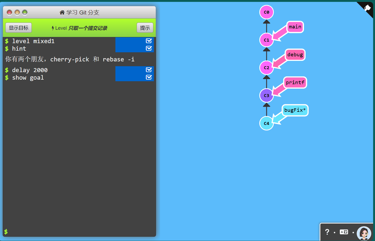Click the checkmark beside delay 2000
This screenshot has height=241, width=375.
tap(149, 70)
